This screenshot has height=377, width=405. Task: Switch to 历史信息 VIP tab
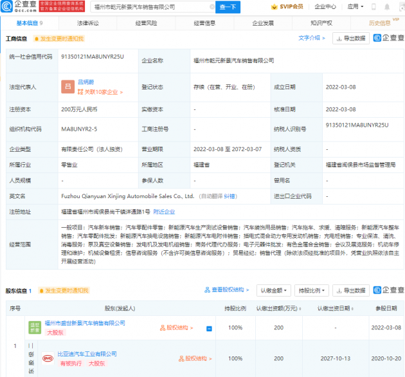pos(380,23)
